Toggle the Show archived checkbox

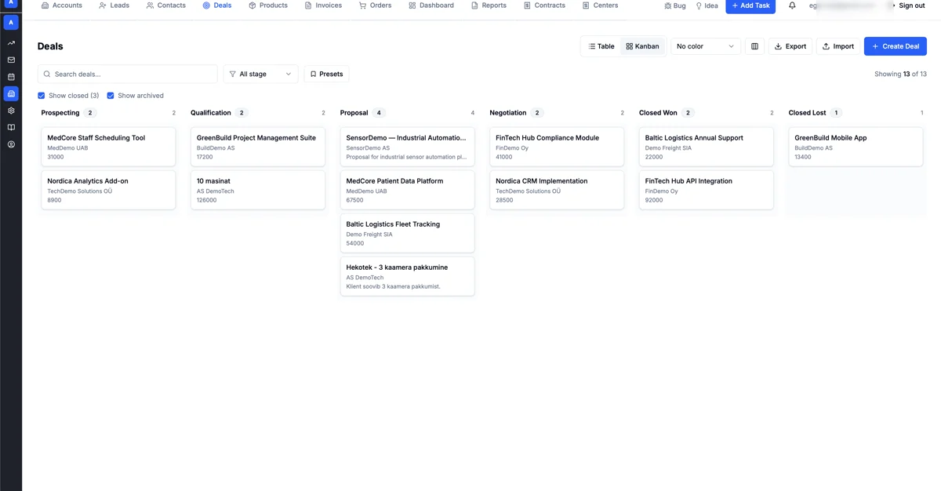click(x=111, y=96)
